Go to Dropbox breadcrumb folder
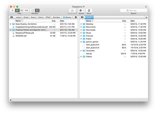This screenshot has height=114, width=157. coord(26,17)
